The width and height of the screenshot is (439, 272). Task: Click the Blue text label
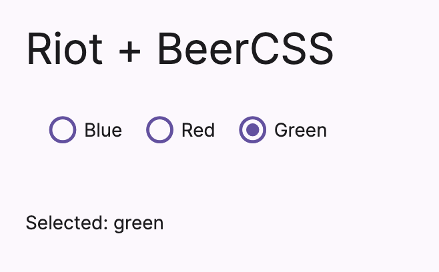point(103,130)
